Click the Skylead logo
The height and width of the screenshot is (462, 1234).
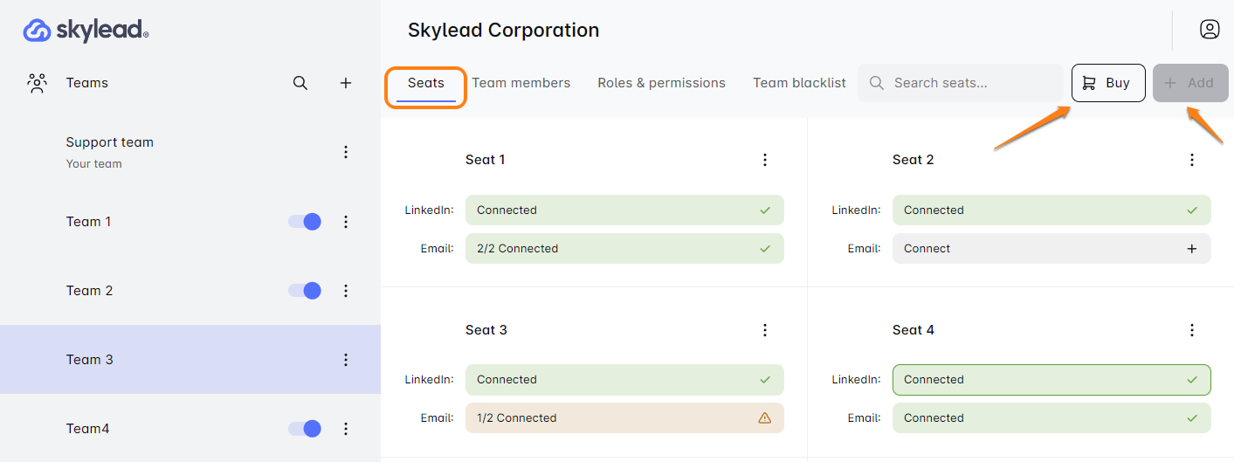(x=86, y=31)
